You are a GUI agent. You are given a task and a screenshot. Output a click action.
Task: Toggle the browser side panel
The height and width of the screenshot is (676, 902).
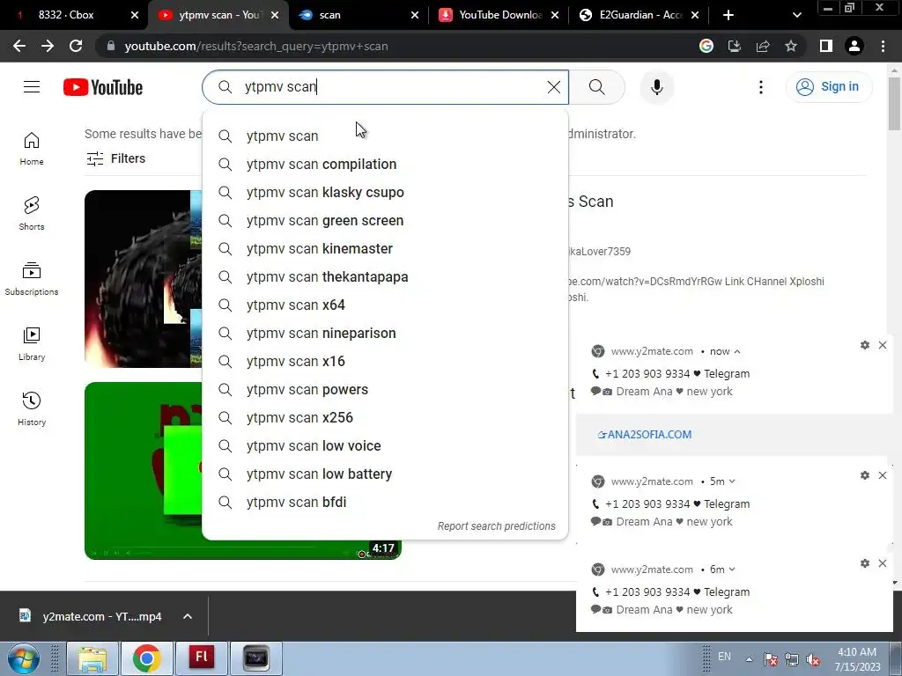coord(826,46)
